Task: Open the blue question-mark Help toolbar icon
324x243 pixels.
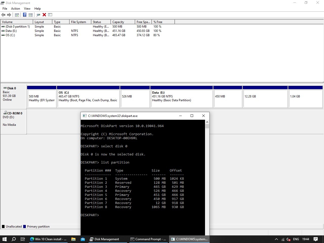Action: pyautogui.click(x=25, y=15)
